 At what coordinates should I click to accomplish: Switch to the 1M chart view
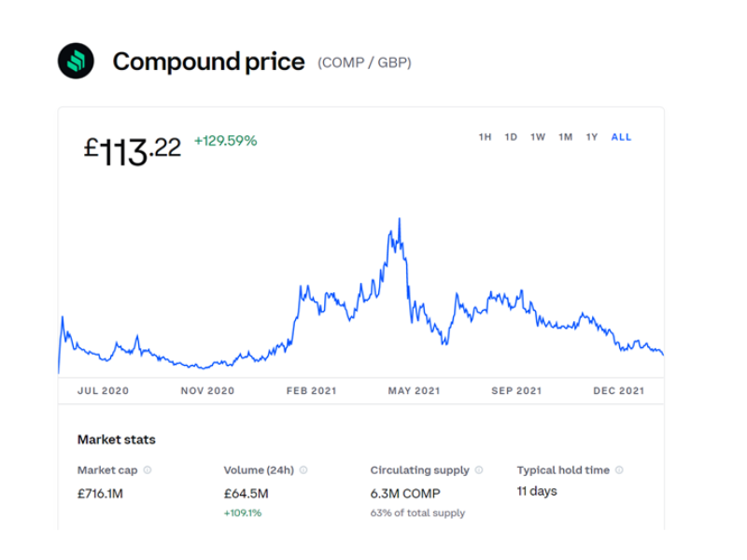point(565,136)
